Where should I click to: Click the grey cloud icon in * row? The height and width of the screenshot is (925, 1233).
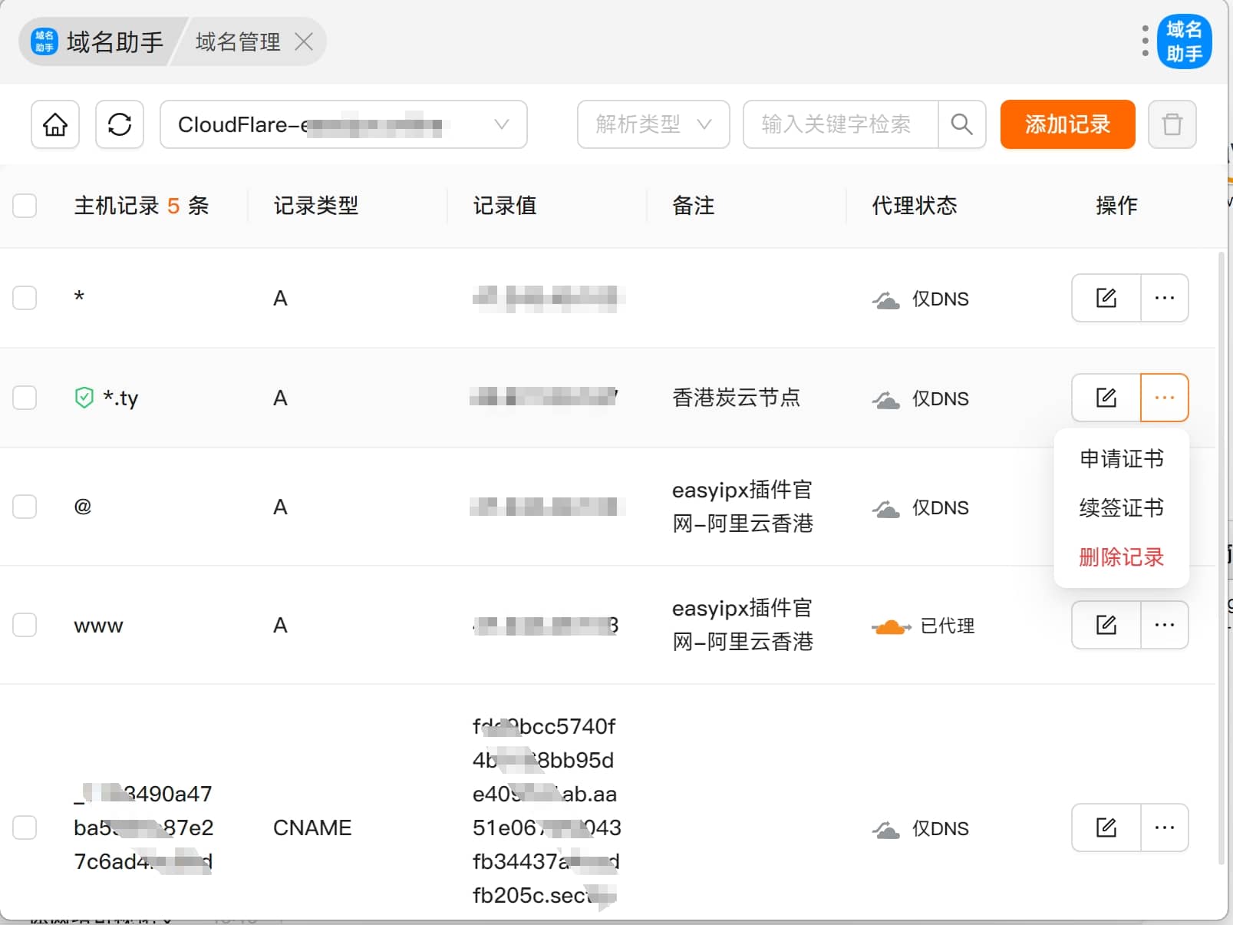pyautogui.click(x=885, y=300)
